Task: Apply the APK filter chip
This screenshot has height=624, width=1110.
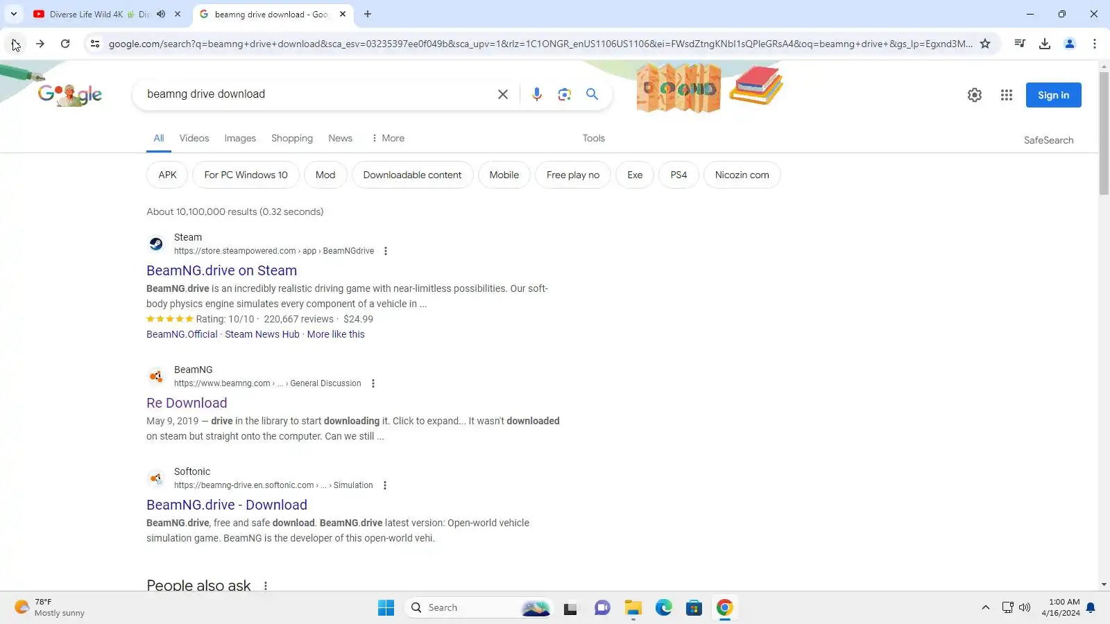Action: point(167,175)
